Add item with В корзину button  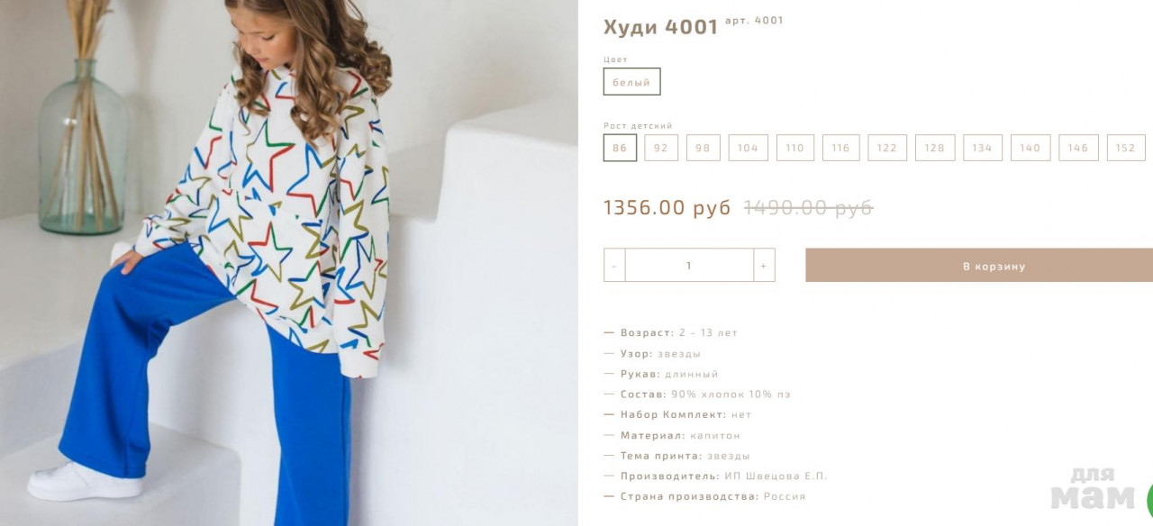[979, 266]
